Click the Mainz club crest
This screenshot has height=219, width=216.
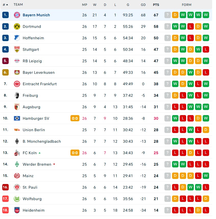coord(17,176)
